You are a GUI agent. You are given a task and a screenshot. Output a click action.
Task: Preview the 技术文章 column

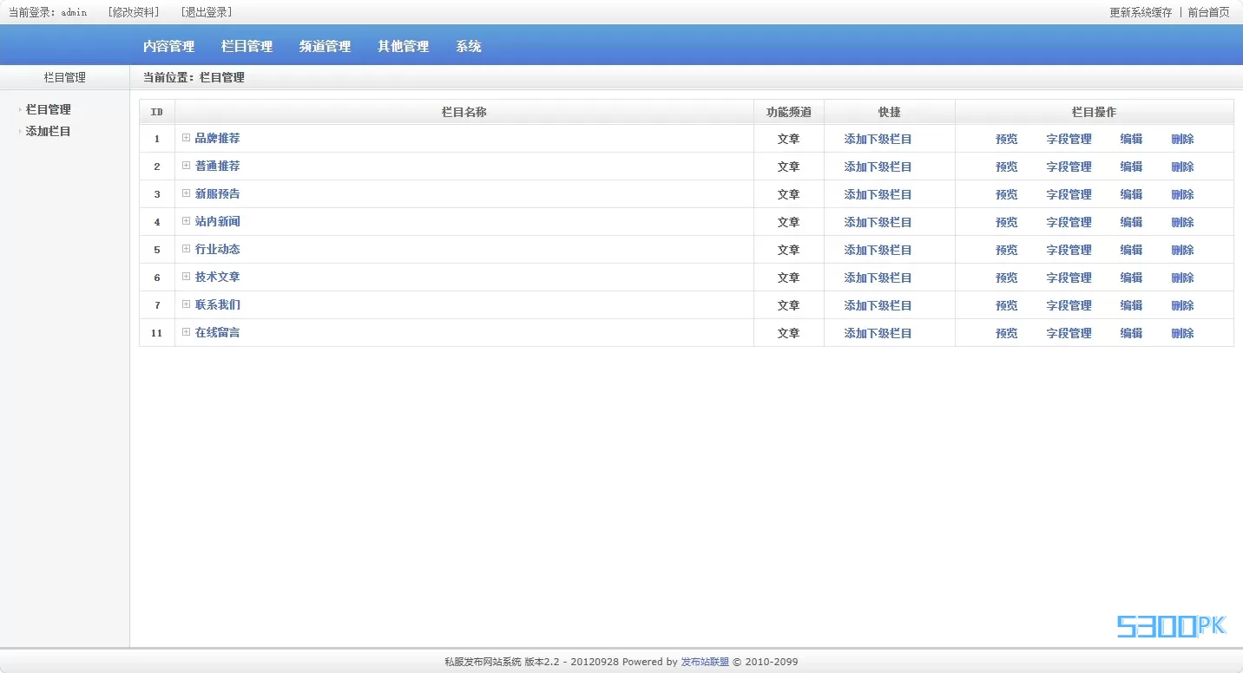point(1006,278)
